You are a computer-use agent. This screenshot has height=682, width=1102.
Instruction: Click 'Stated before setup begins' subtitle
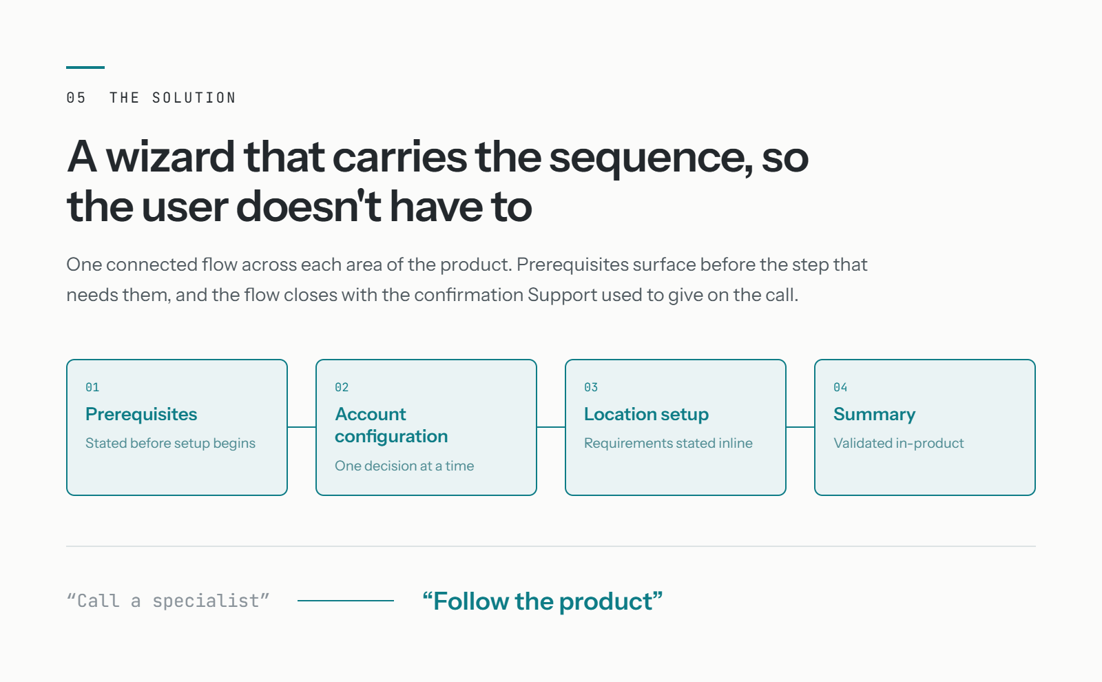click(170, 443)
